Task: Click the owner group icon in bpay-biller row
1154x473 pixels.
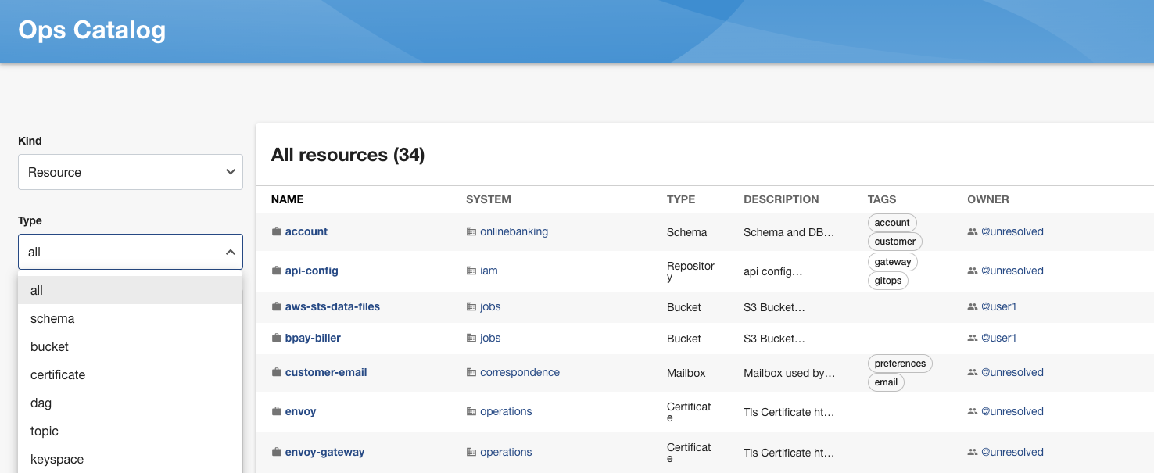Action: (x=973, y=338)
